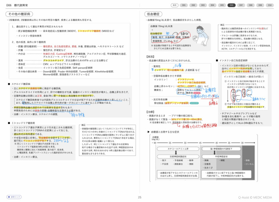This screenshot has height=202, width=279.
Task: Click the 反応性低血糖 cause entry
Action: tap(160, 99)
